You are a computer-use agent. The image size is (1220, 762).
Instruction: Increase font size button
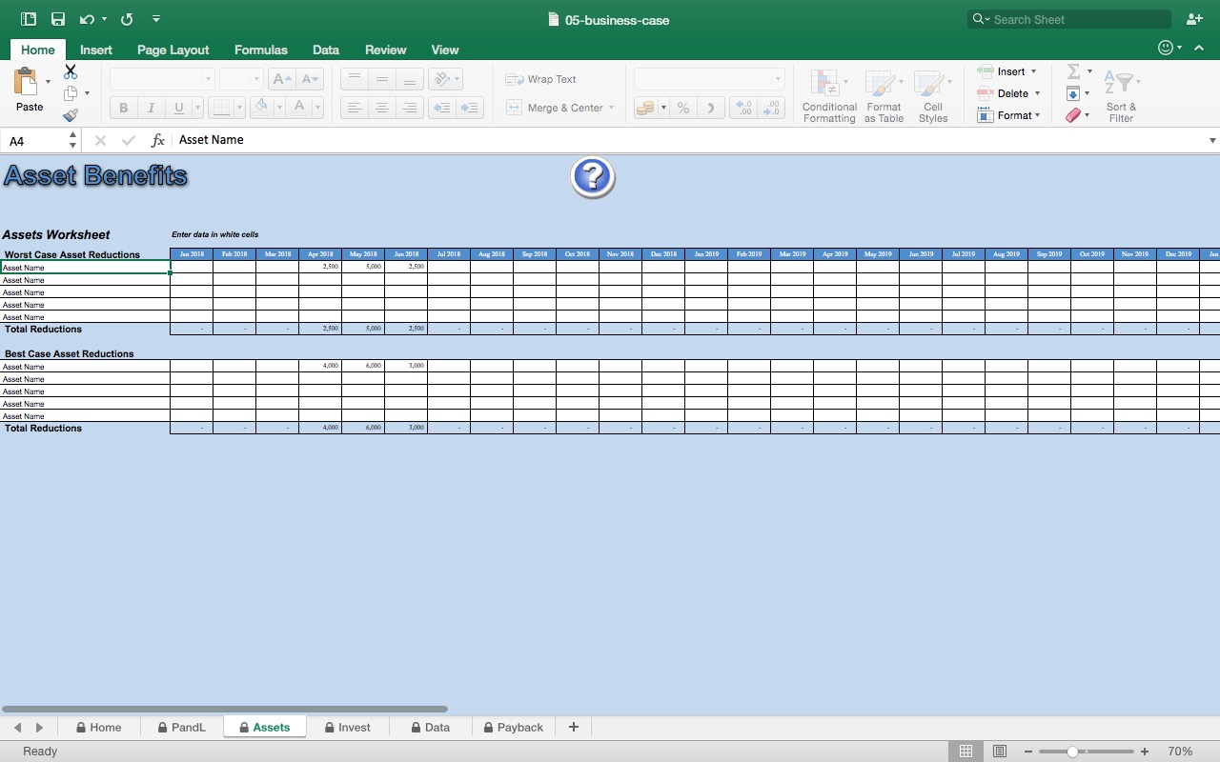282,79
